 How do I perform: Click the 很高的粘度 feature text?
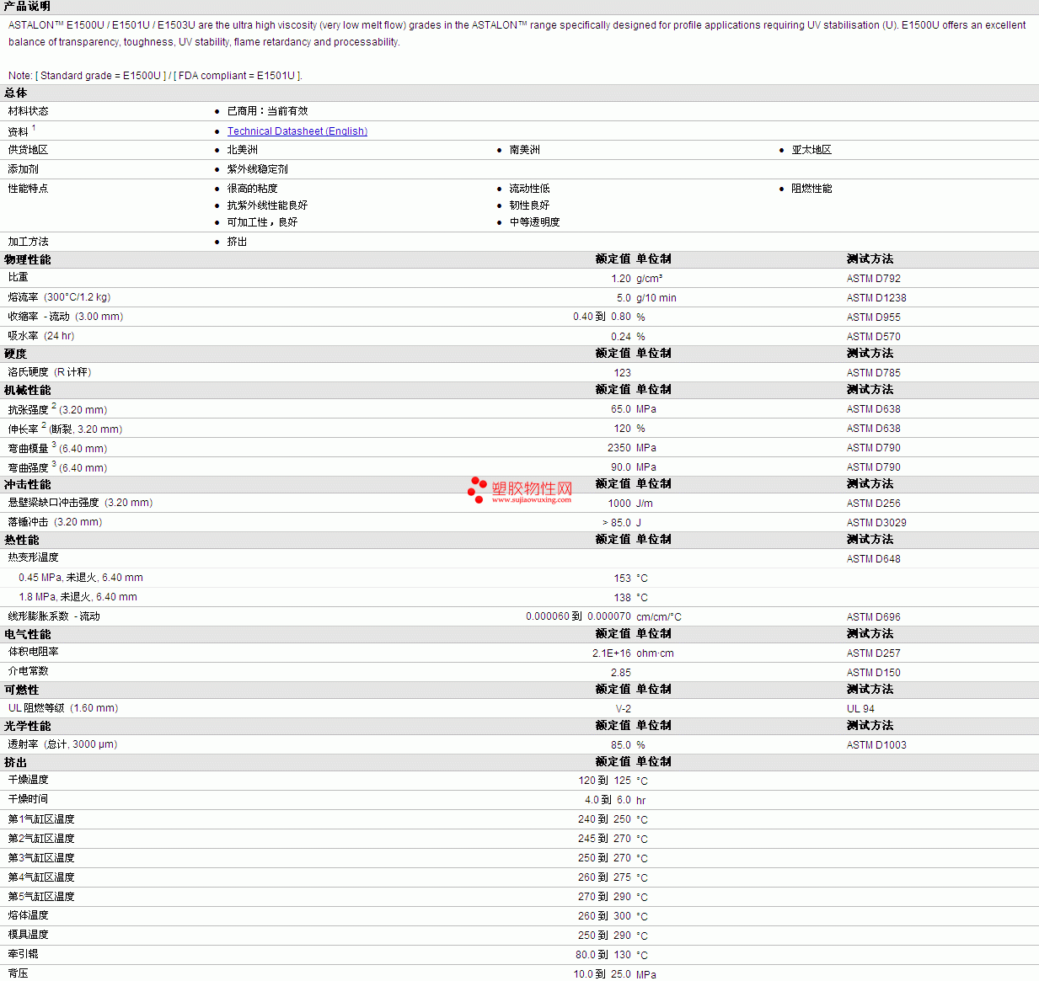tap(253, 189)
